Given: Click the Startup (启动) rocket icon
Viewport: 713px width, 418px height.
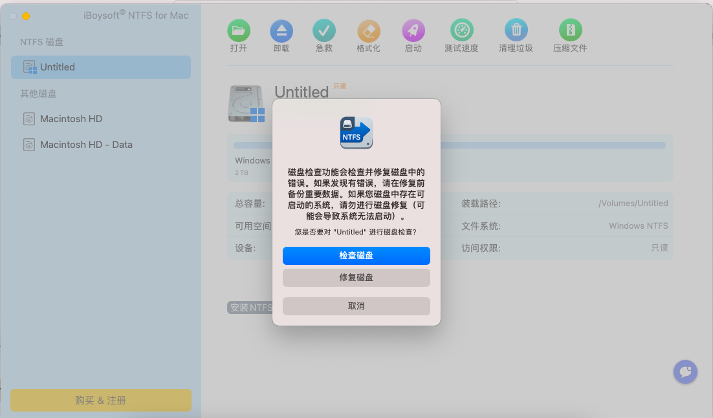Looking at the screenshot, I should 413,30.
